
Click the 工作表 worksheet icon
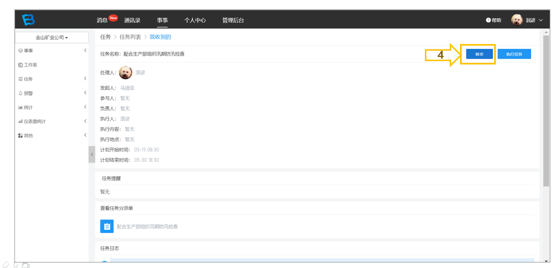(20, 65)
